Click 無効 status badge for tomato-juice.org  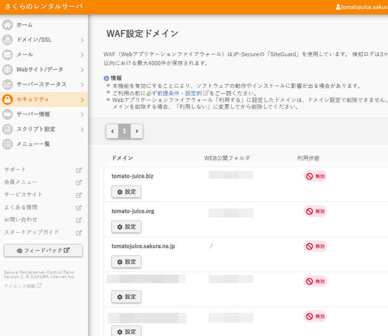[x=315, y=211]
